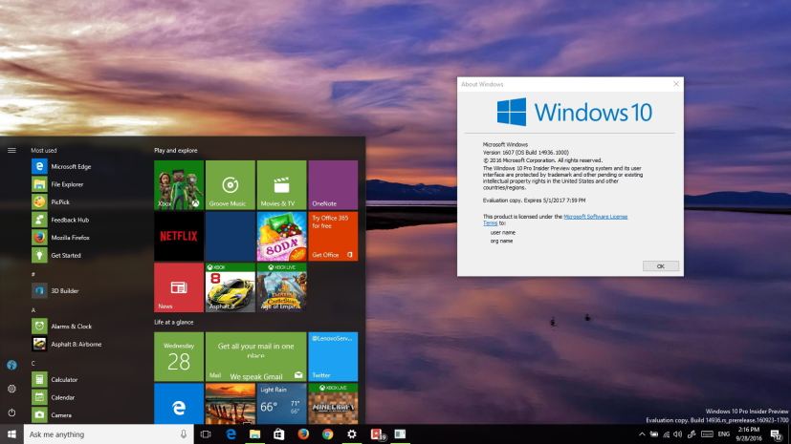The width and height of the screenshot is (791, 444).
Task: Expand the Start menu hamburger navigation
Action: 11,150
